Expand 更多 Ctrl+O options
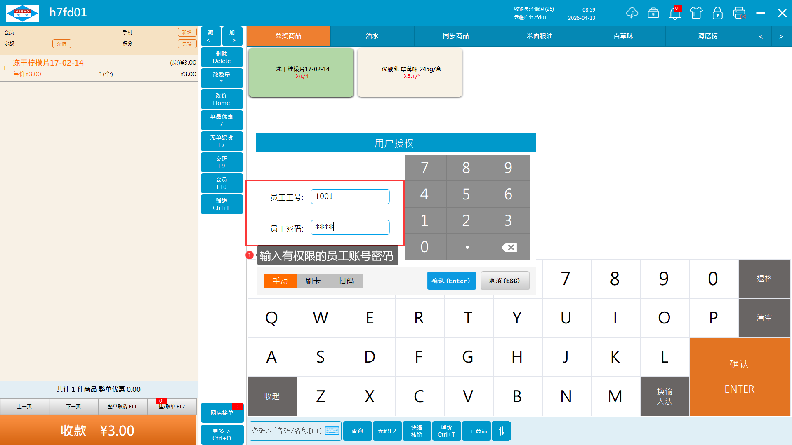This screenshot has height=445, width=792. coord(222,434)
